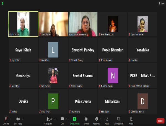Viewport: 166px width, 126px height.
Task: Select the Sayali Shah participant tile
Action: [23, 50]
